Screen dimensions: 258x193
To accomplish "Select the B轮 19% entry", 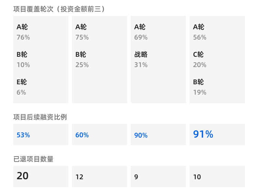I will (x=200, y=87).
